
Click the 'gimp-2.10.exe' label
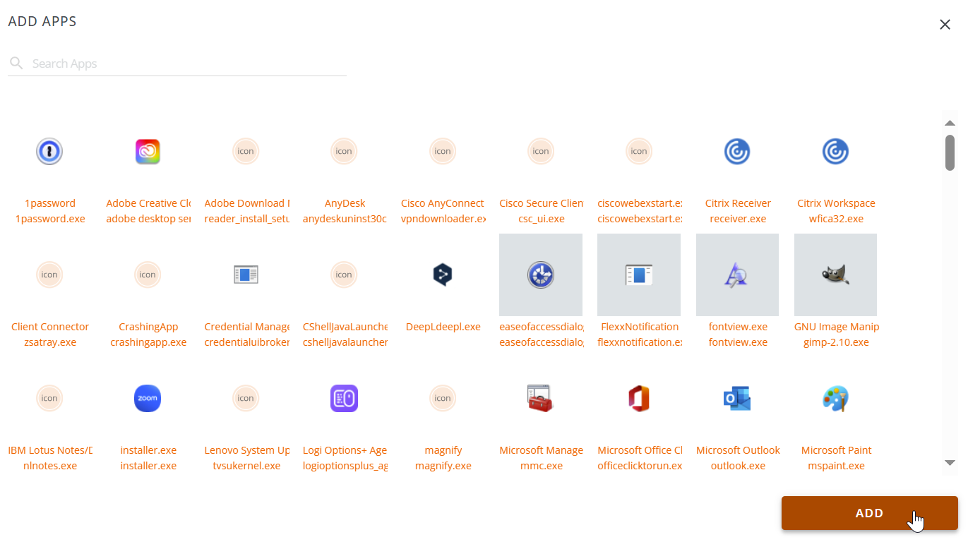click(x=836, y=342)
